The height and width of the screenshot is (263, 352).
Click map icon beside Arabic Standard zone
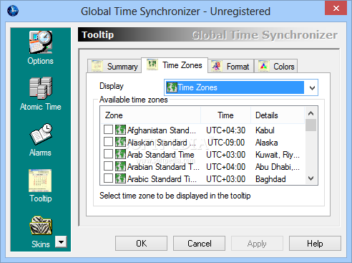(x=120, y=178)
